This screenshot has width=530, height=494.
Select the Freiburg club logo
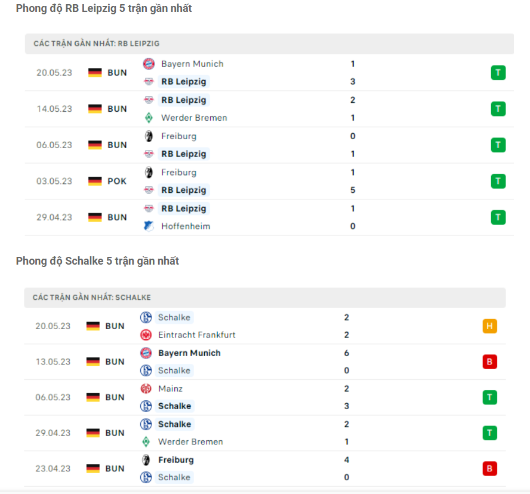pyautogui.click(x=150, y=136)
